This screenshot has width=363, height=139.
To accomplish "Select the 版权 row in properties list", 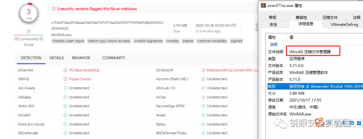I will tap(315, 86).
